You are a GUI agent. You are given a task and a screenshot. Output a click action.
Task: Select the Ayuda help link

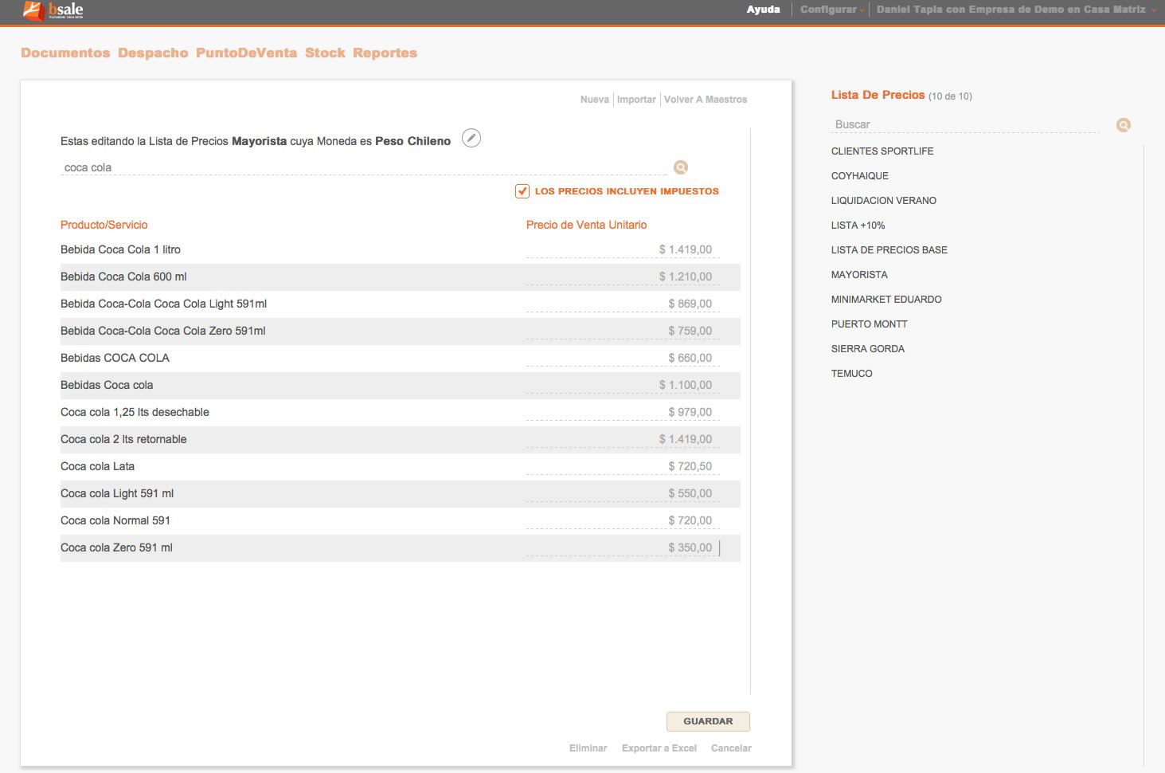tap(763, 10)
